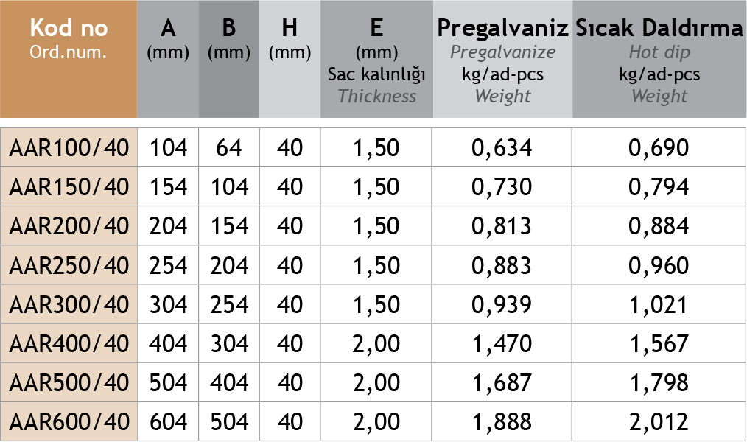Select the Pregalvaniz weight column header
The height and width of the screenshot is (442, 747).
[502, 59]
